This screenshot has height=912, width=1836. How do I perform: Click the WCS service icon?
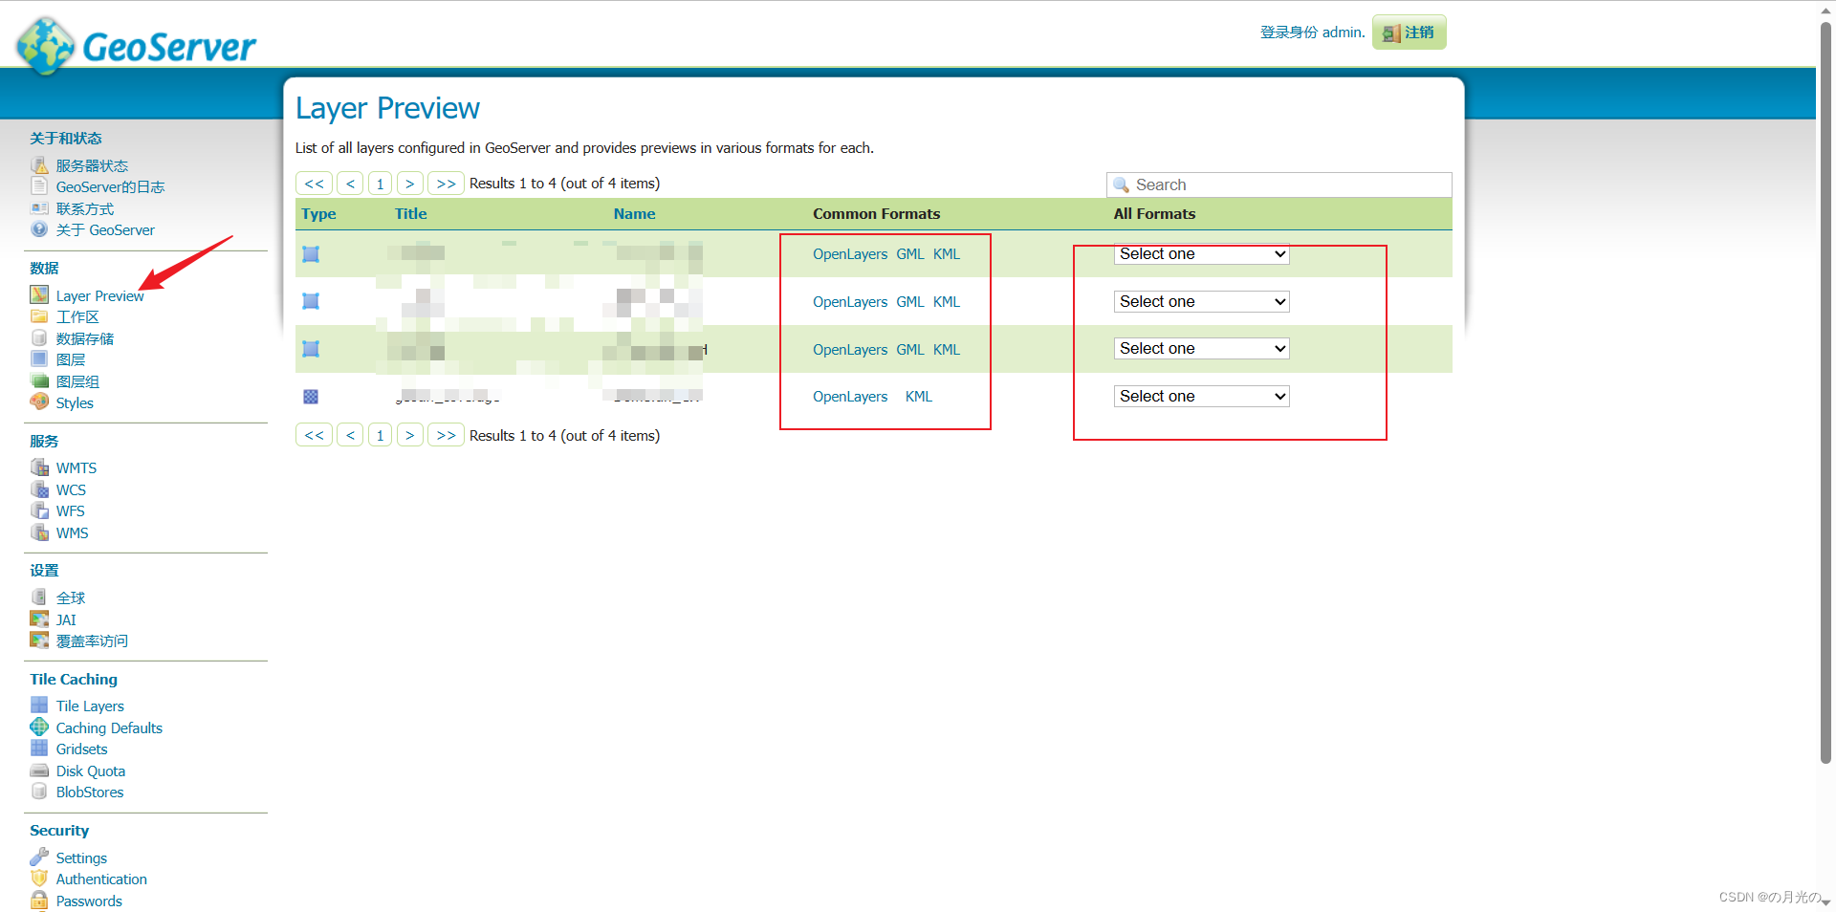pos(39,489)
